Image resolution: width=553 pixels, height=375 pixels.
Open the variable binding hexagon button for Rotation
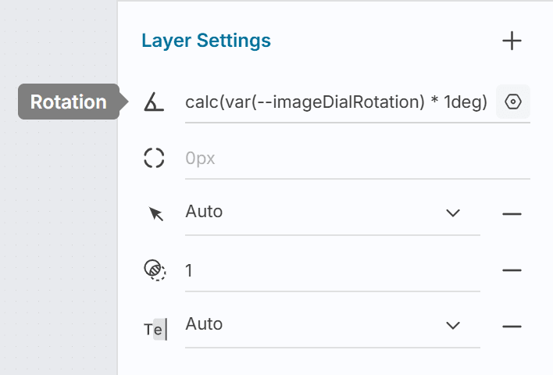pos(513,102)
